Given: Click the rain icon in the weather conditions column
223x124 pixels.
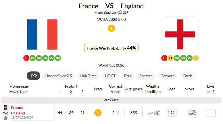Looking at the screenshot, I should (157, 113).
